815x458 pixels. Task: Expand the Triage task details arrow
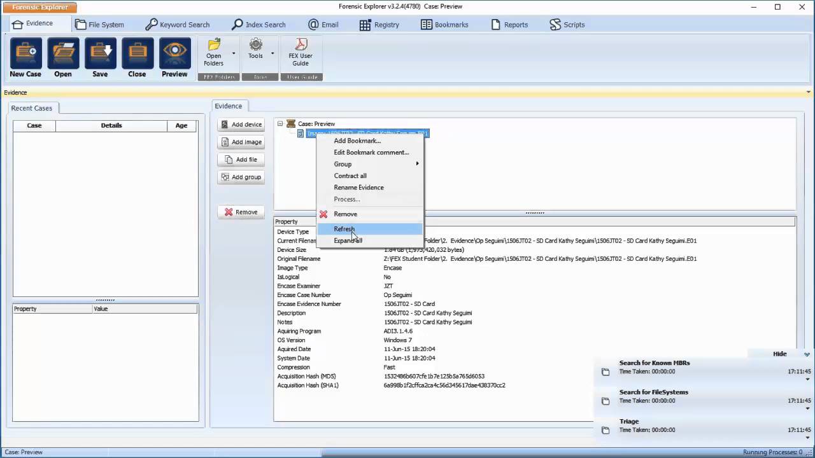pyautogui.click(x=807, y=438)
